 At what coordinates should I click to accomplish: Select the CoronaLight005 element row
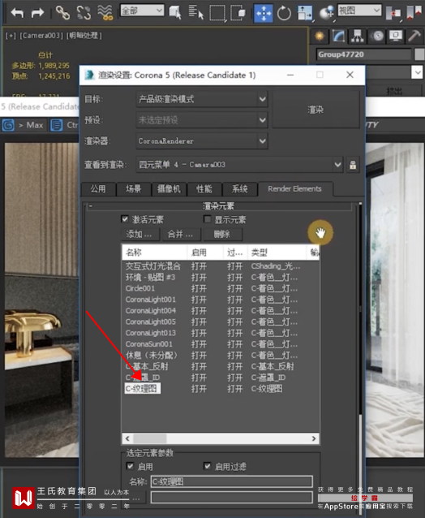pyautogui.click(x=221, y=322)
